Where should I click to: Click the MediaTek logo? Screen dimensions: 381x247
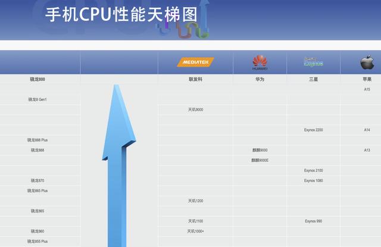point(195,62)
